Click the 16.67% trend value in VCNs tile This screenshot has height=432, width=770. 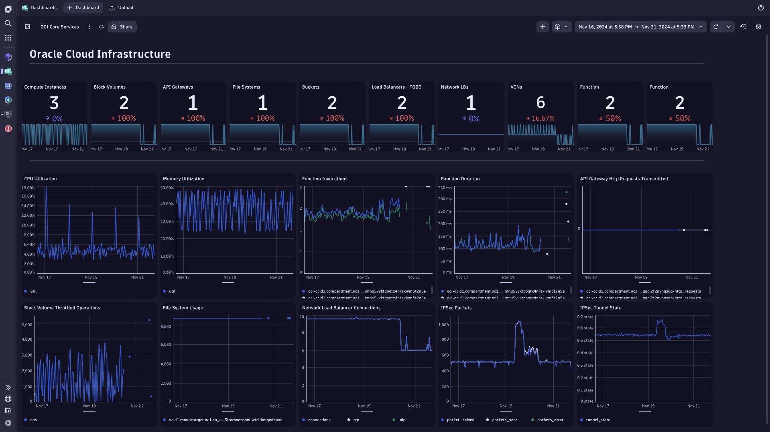[543, 119]
